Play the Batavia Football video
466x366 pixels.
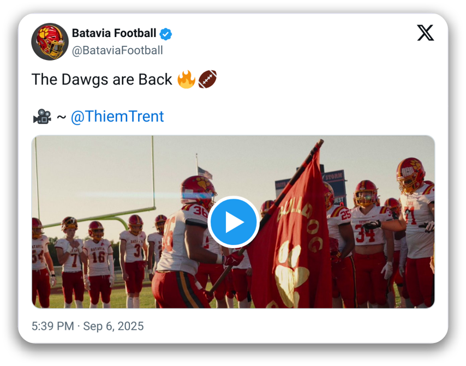click(234, 222)
